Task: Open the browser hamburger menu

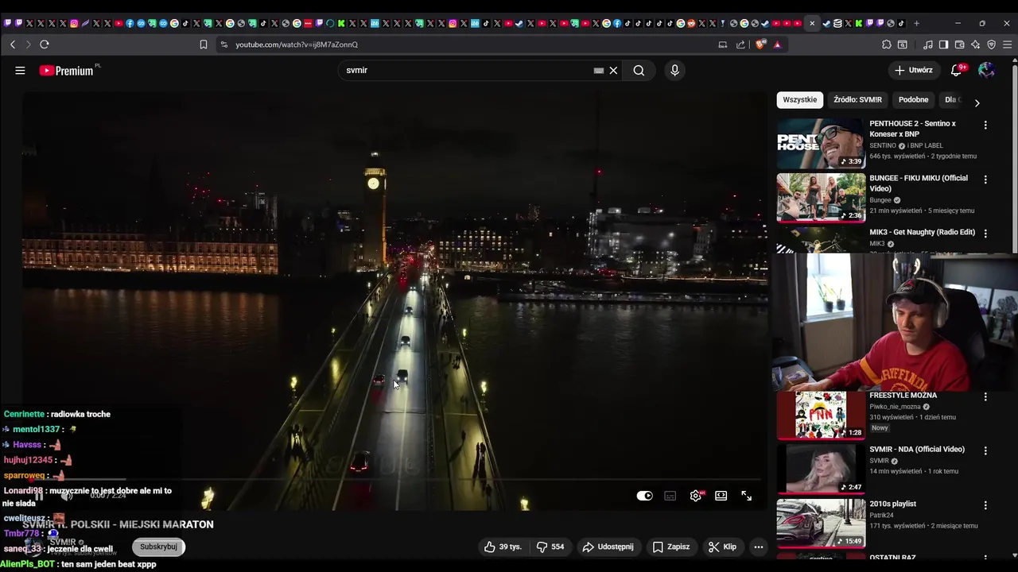Action: (x=1007, y=44)
